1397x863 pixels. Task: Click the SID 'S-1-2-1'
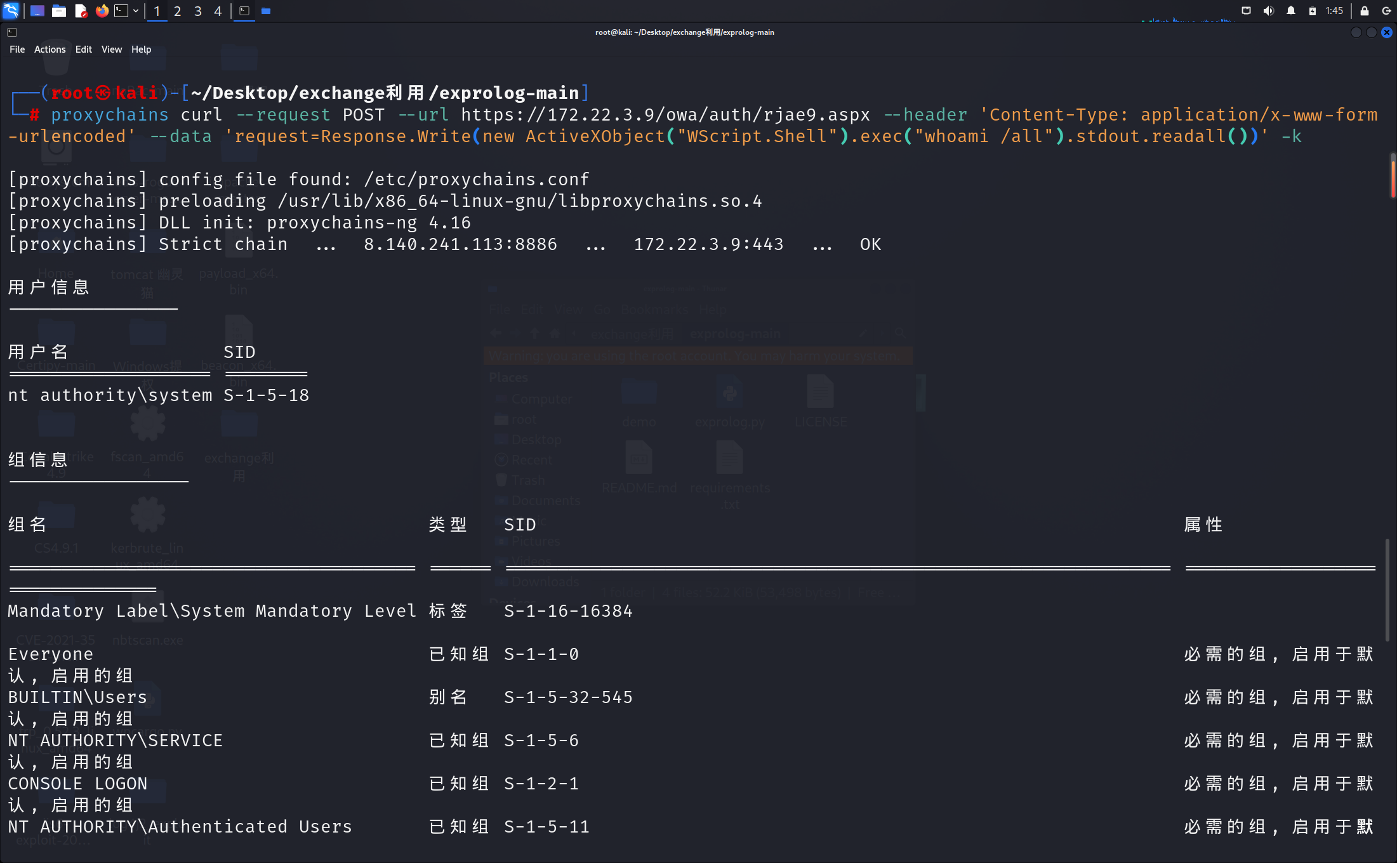coord(541,784)
